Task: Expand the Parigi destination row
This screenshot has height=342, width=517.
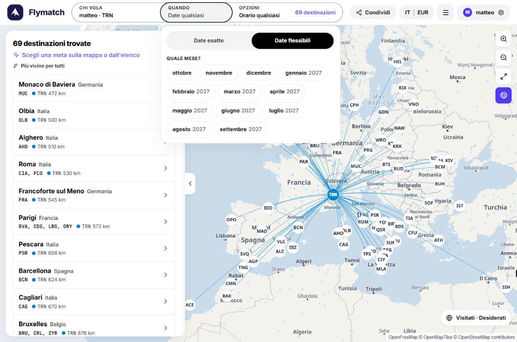Action: click(94, 222)
